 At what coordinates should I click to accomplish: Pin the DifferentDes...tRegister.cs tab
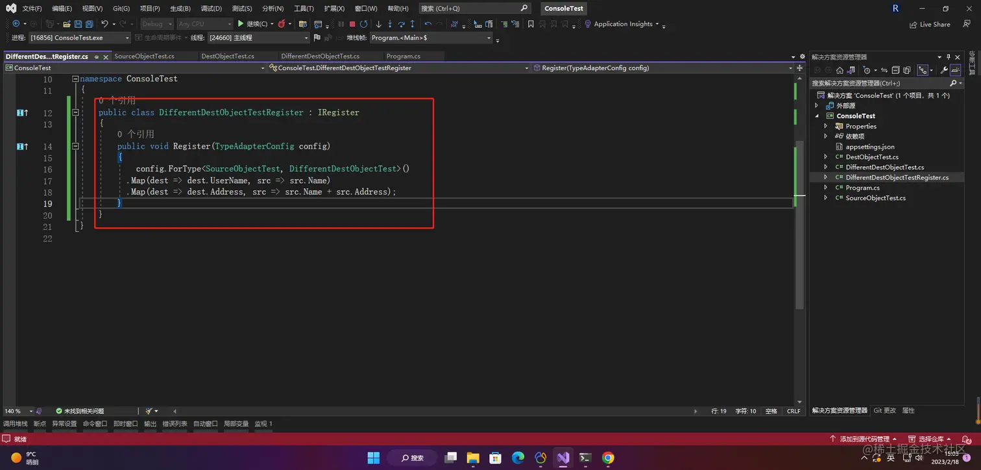tap(96, 56)
